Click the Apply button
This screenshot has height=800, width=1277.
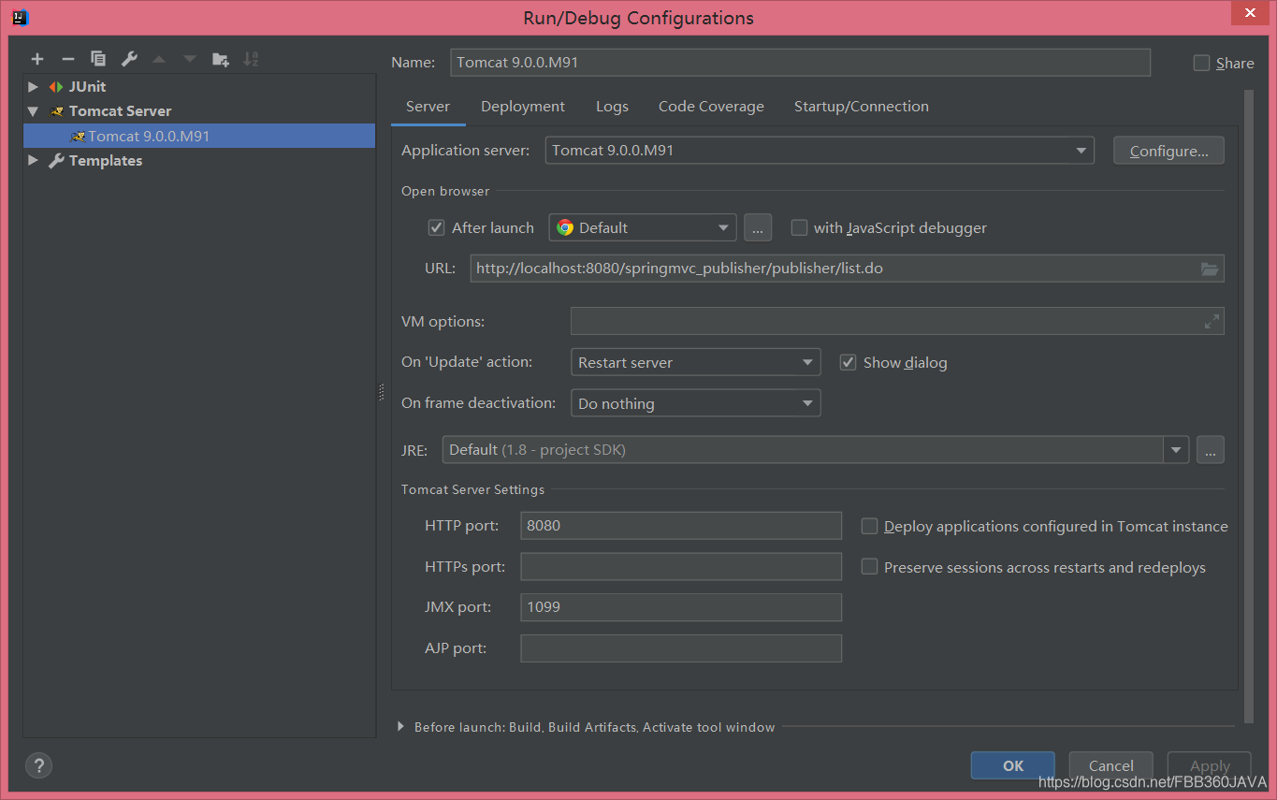(x=1210, y=765)
